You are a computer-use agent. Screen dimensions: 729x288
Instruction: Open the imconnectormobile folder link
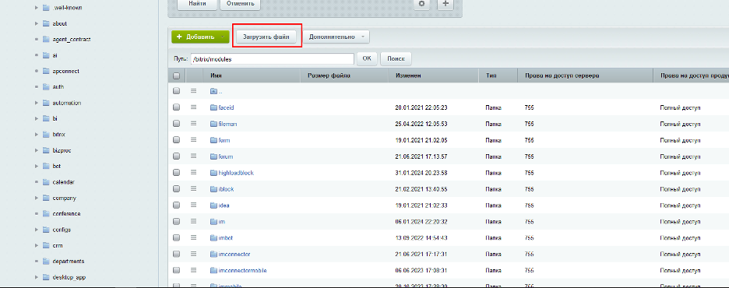pos(242,270)
